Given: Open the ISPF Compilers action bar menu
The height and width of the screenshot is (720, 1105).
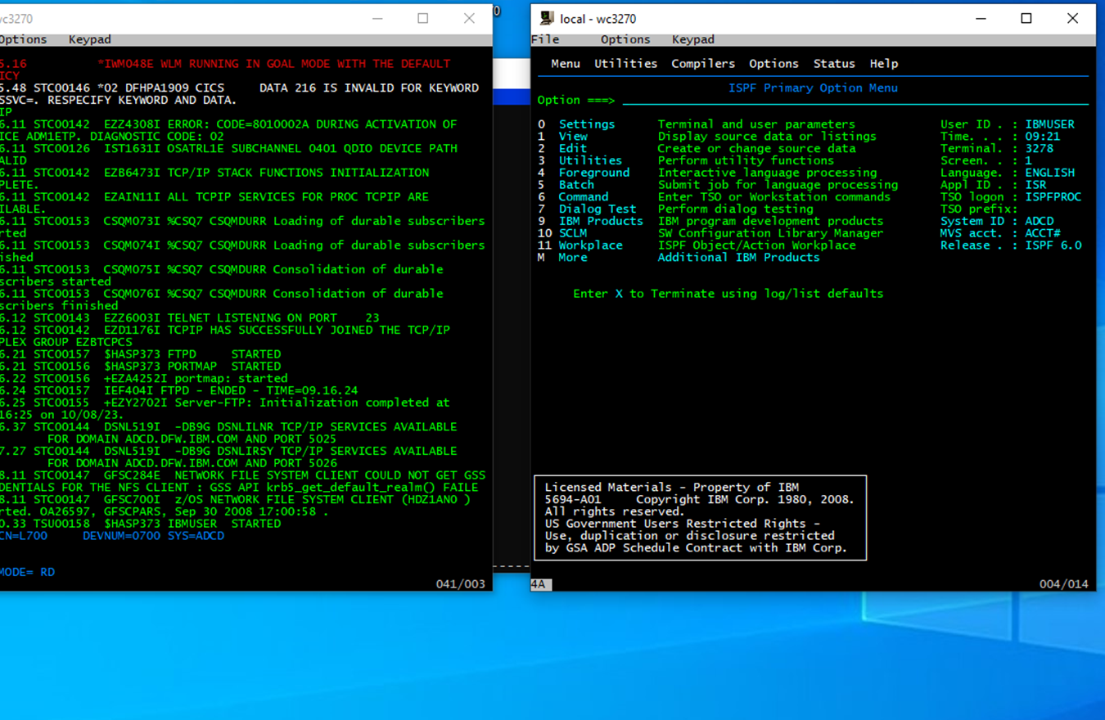Looking at the screenshot, I should (702, 64).
